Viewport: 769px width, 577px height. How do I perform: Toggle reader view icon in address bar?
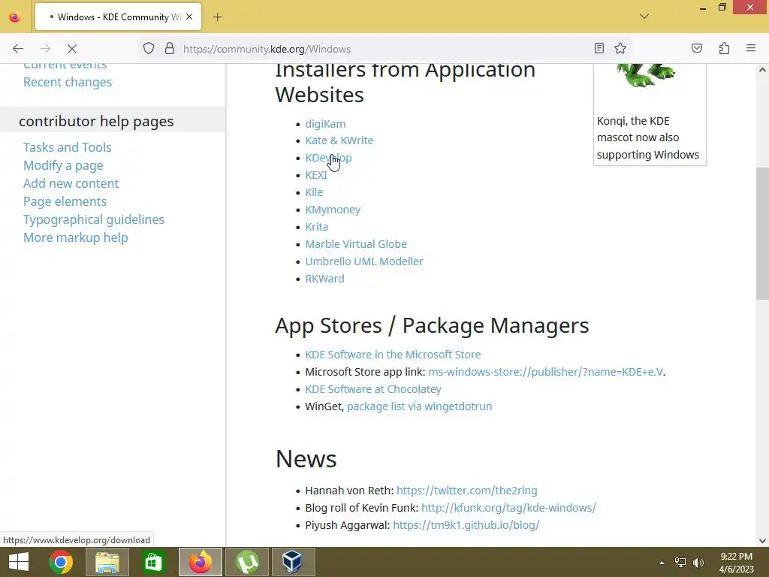599,48
